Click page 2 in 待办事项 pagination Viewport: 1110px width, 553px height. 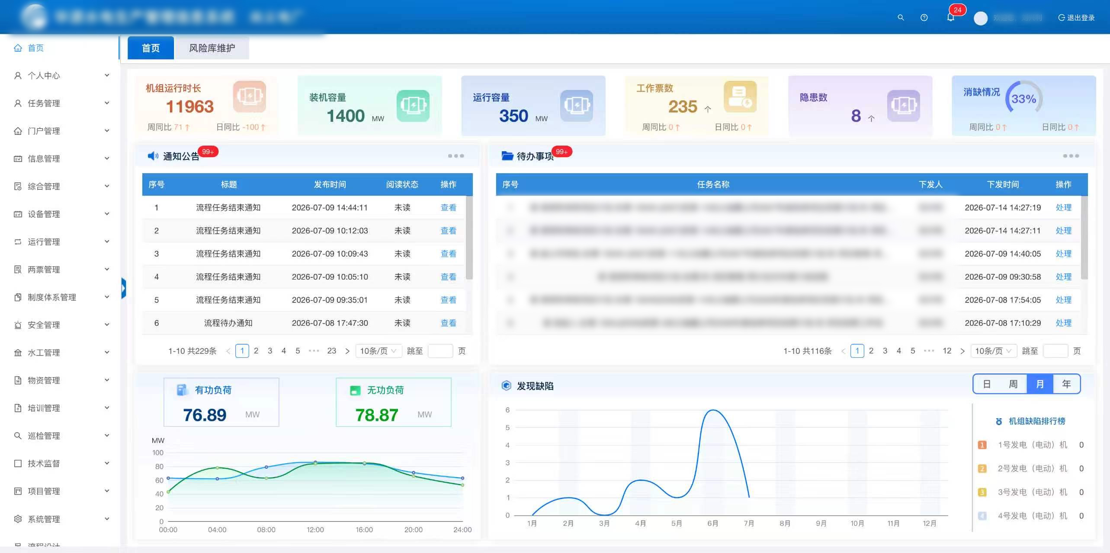[871, 351]
